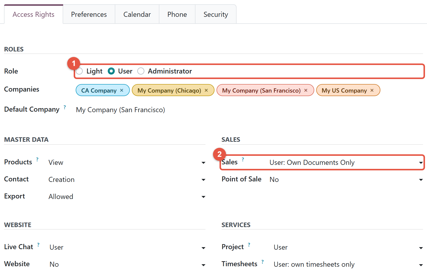Switch to the Preferences tab
The height and width of the screenshot is (275, 427).
89,15
